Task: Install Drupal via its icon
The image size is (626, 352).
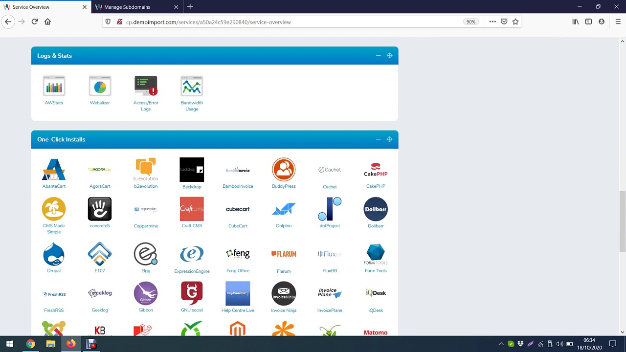Action: [54, 254]
